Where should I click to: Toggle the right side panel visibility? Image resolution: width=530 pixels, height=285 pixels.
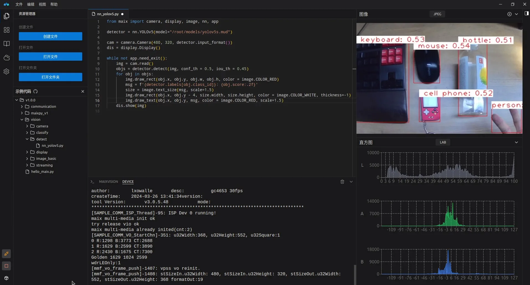526,14
